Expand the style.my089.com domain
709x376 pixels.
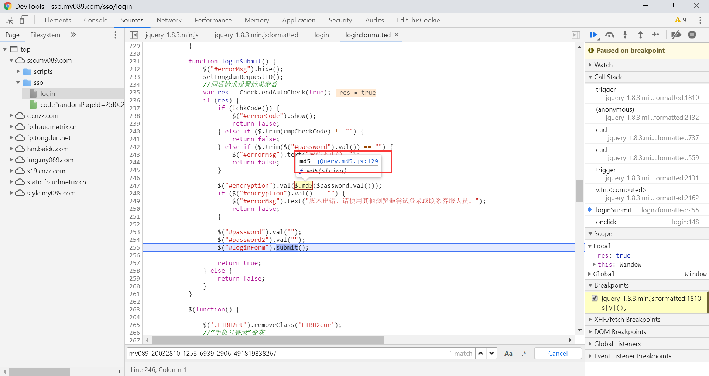11,193
